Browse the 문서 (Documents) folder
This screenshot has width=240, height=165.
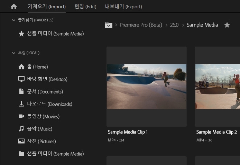(45, 91)
